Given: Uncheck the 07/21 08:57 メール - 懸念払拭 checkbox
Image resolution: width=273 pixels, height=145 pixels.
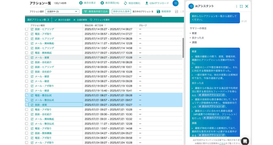Looking at the screenshot, I should click(27, 100).
